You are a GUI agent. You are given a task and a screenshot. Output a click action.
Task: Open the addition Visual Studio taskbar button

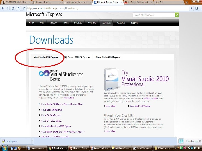click(121, 148)
